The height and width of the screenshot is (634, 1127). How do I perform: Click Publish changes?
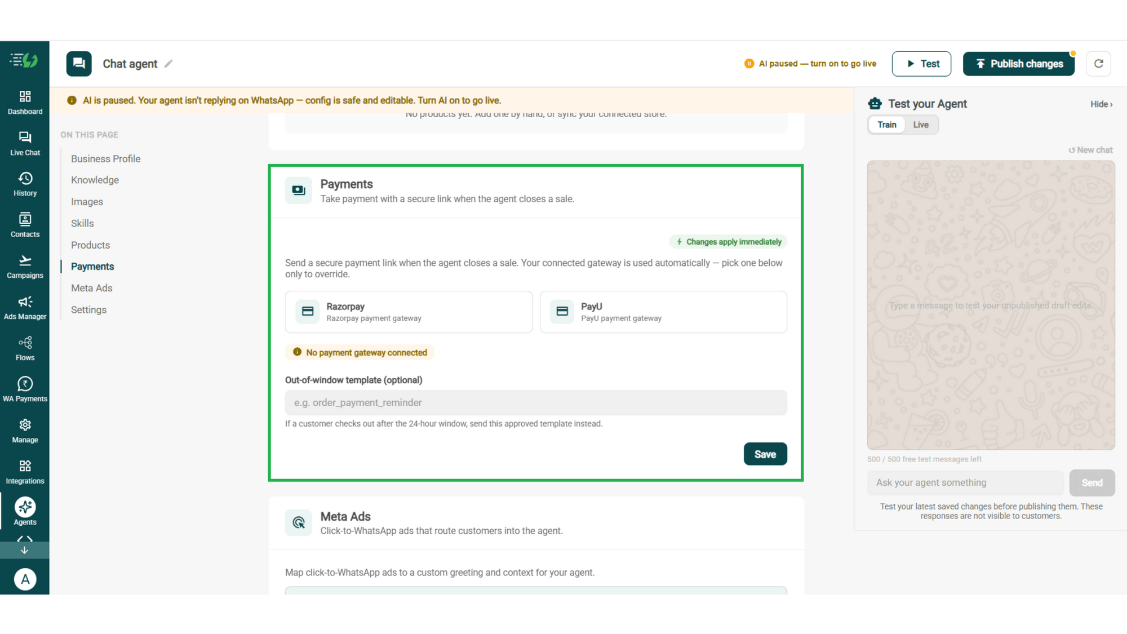1018,64
